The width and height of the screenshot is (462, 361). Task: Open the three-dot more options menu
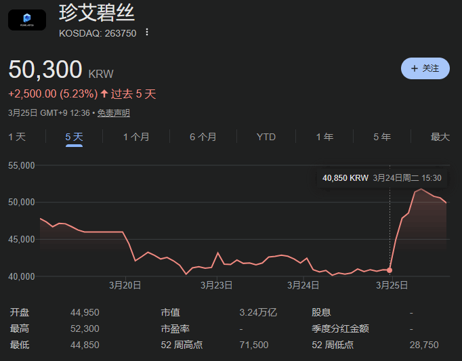pyautogui.click(x=147, y=32)
